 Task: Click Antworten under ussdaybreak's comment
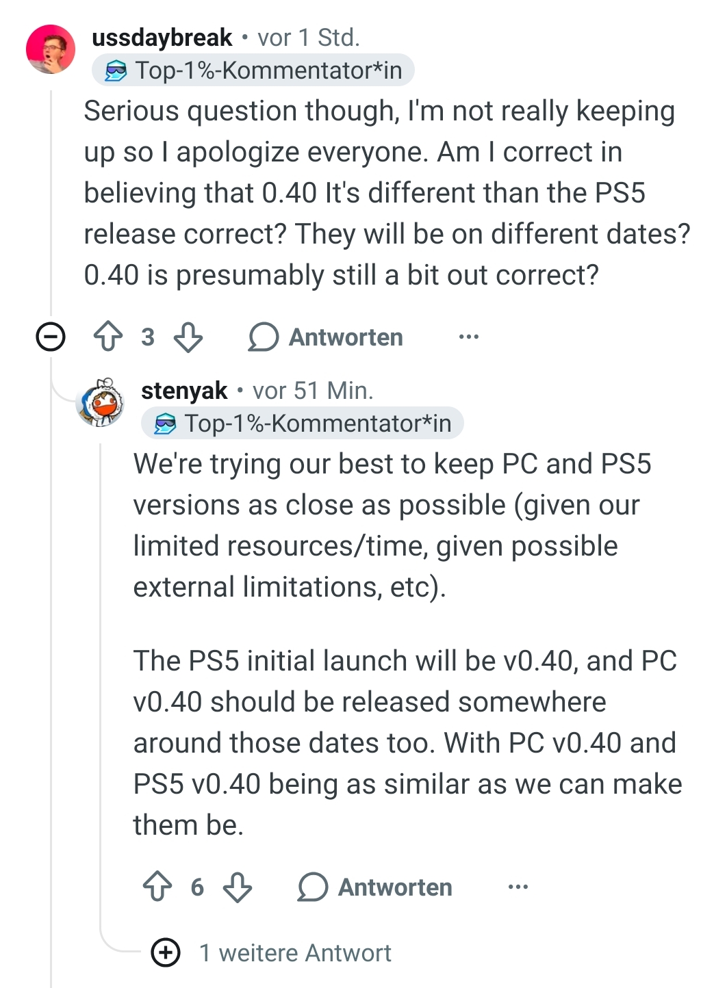pyautogui.click(x=346, y=337)
